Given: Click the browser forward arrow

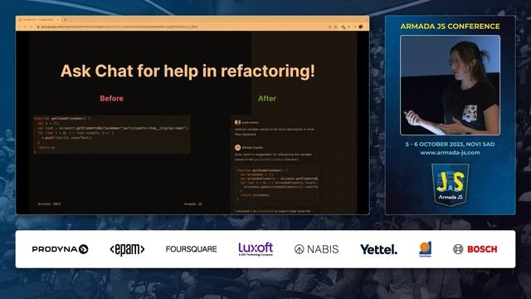Looking at the screenshot, I should (25, 27).
